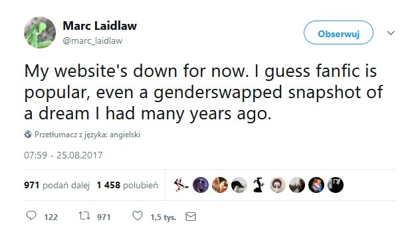420x240 pixels.
Task: Open the tweet options chevron menu
Action: 391,33
